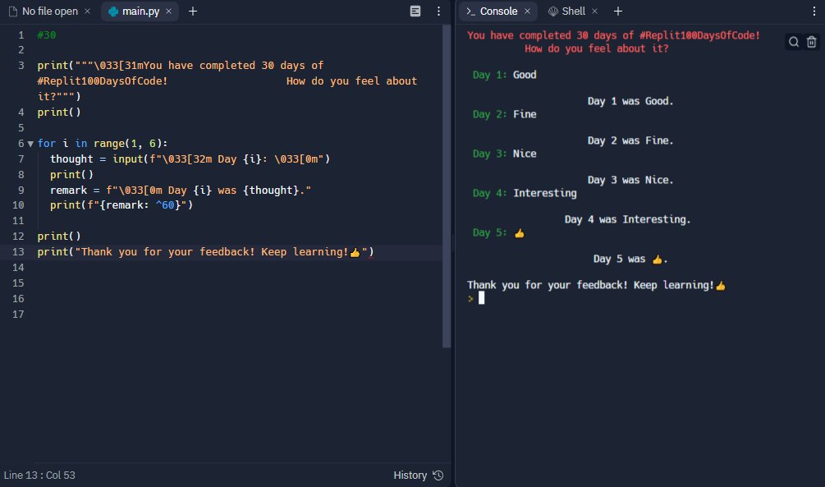The image size is (825, 487).
Task: Click the Python icon on main.py tab
Action: pyautogui.click(x=113, y=11)
